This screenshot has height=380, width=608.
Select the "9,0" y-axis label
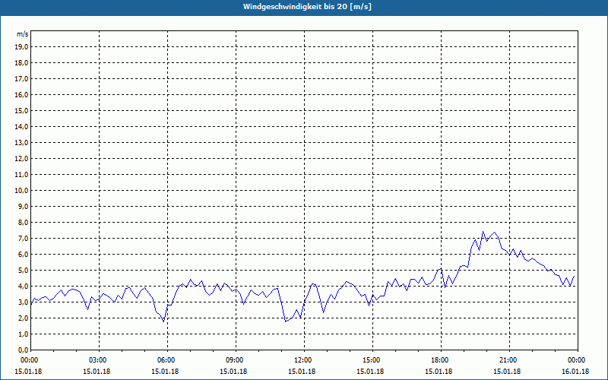pyautogui.click(x=23, y=206)
